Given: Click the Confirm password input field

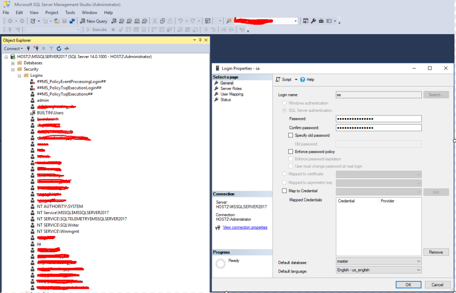Looking at the screenshot, I should tap(378, 127).
